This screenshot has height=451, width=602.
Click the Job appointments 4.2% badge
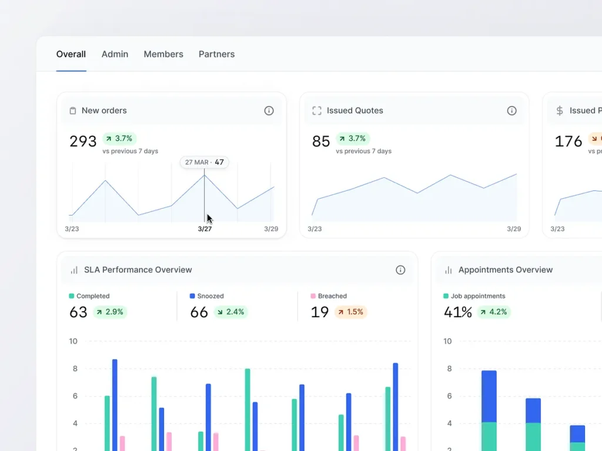click(494, 312)
